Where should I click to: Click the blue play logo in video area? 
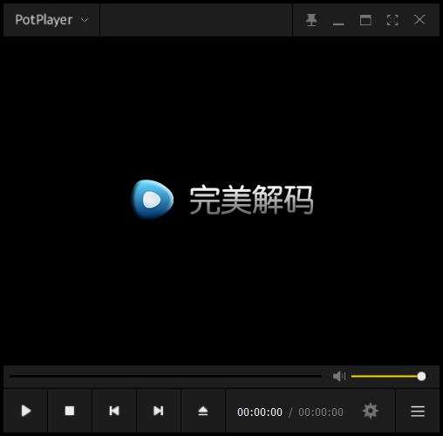[x=153, y=200]
